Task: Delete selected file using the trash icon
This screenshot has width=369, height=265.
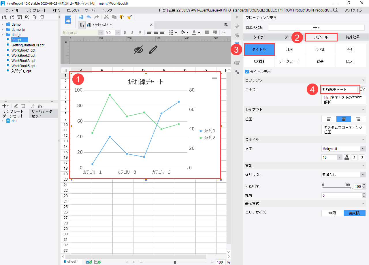Action: coord(34,17)
